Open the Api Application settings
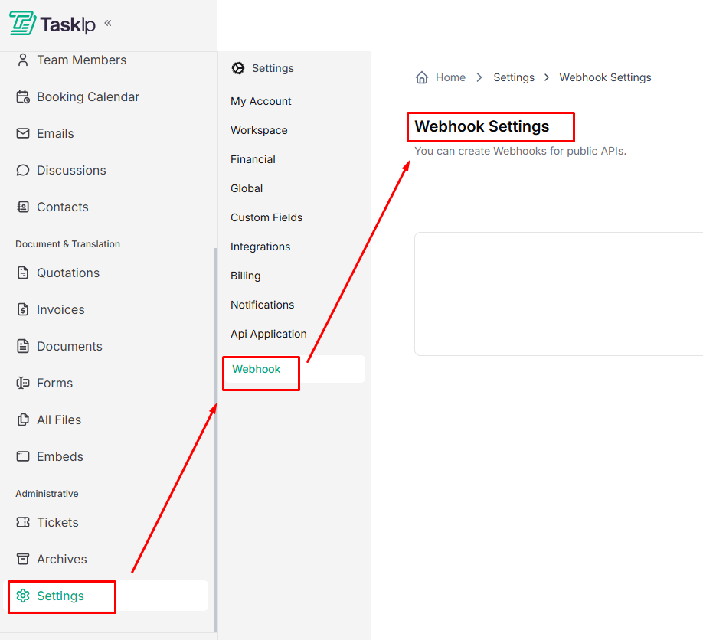The width and height of the screenshot is (703, 640). point(268,334)
